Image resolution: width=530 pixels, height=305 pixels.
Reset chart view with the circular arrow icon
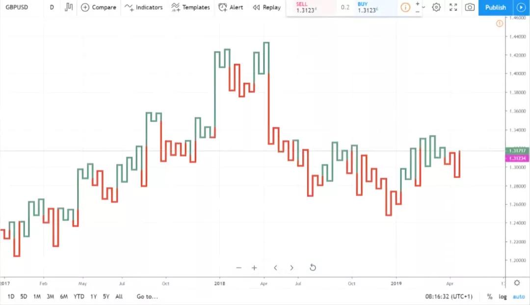coord(313,268)
